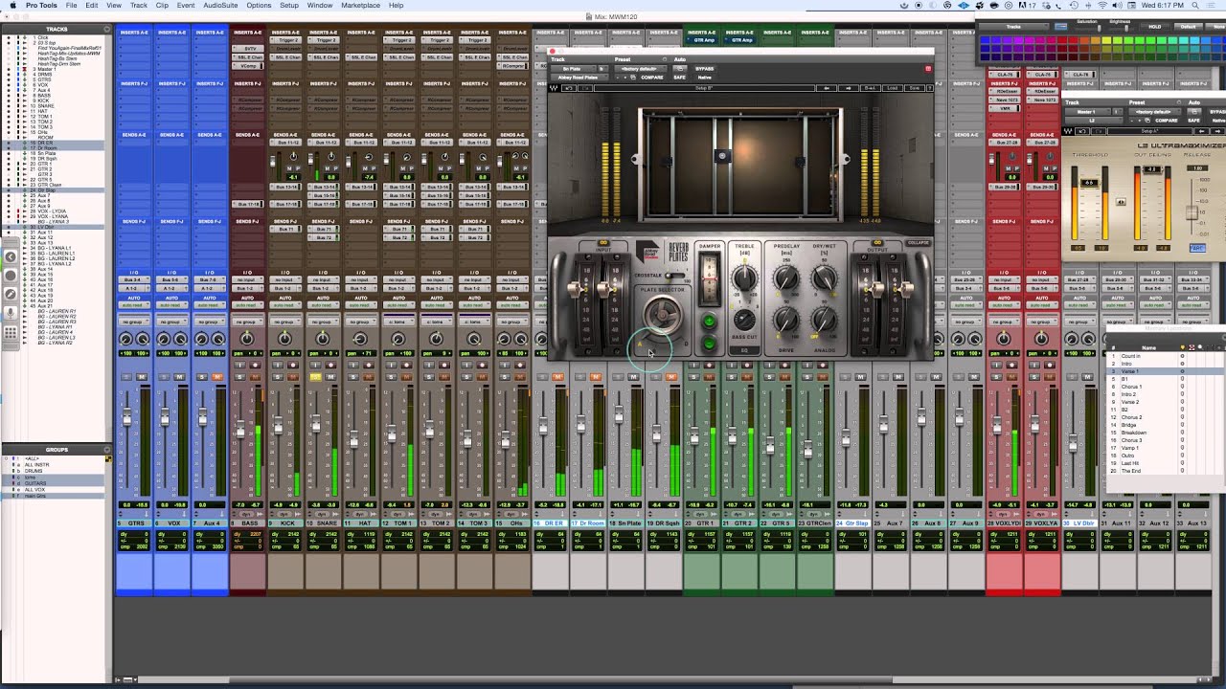Image resolution: width=1226 pixels, height=689 pixels.
Task: Open preset librarian icon beside Reverb Plates COMPARE
Action: [632, 78]
